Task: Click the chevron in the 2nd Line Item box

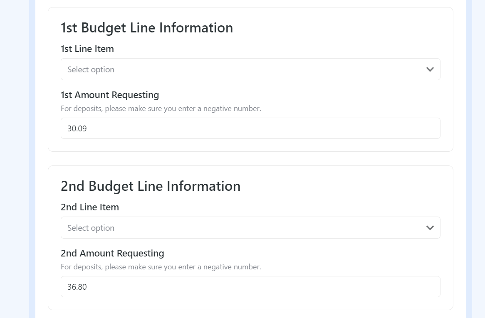Action: [430, 227]
